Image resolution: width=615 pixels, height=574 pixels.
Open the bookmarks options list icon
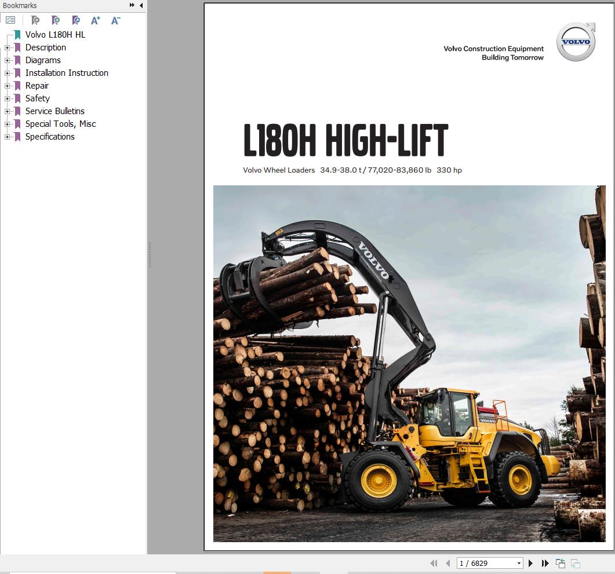(10, 20)
